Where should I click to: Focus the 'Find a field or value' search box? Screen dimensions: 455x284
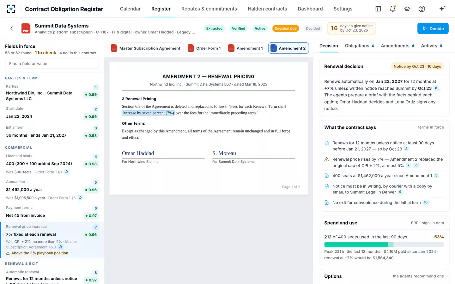pyautogui.click(x=52, y=63)
